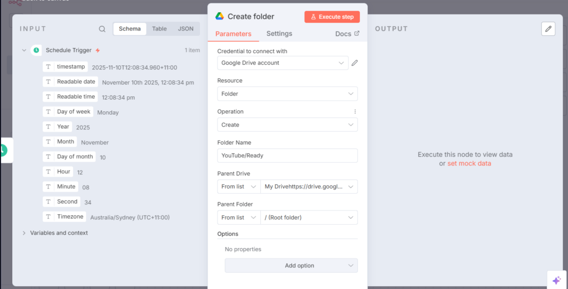This screenshot has width=568, height=289.
Task: Select the Year schema field
Action: tap(57, 127)
